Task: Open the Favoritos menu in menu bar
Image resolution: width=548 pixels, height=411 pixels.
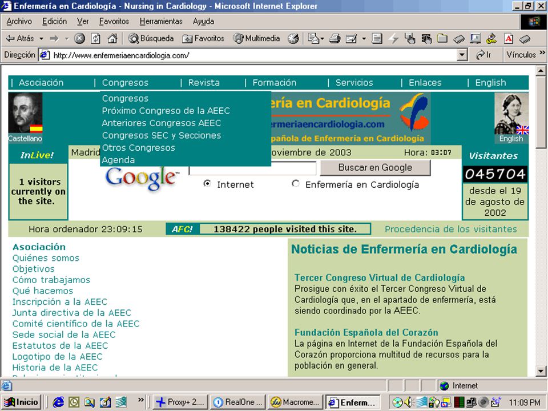Action: (x=114, y=21)
